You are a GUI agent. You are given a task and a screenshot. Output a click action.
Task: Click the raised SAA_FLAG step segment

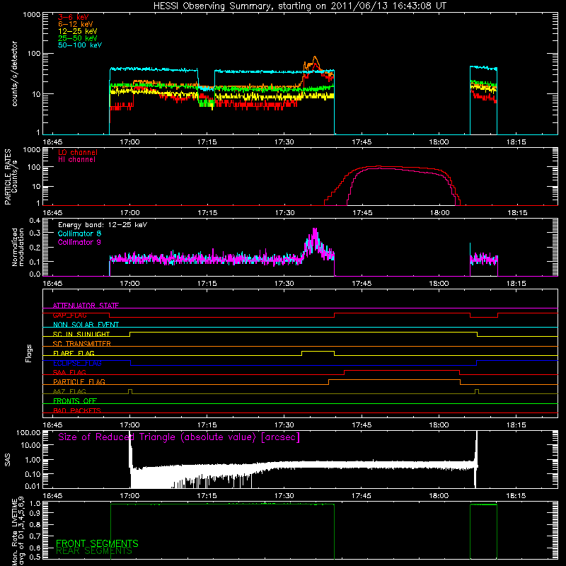pyautogui.click(x=402, y=370)
